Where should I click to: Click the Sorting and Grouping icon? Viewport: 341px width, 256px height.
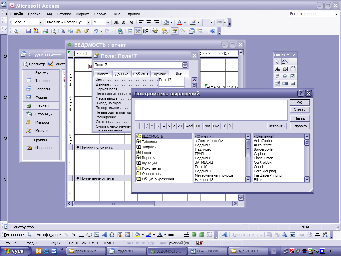point(146,31)
